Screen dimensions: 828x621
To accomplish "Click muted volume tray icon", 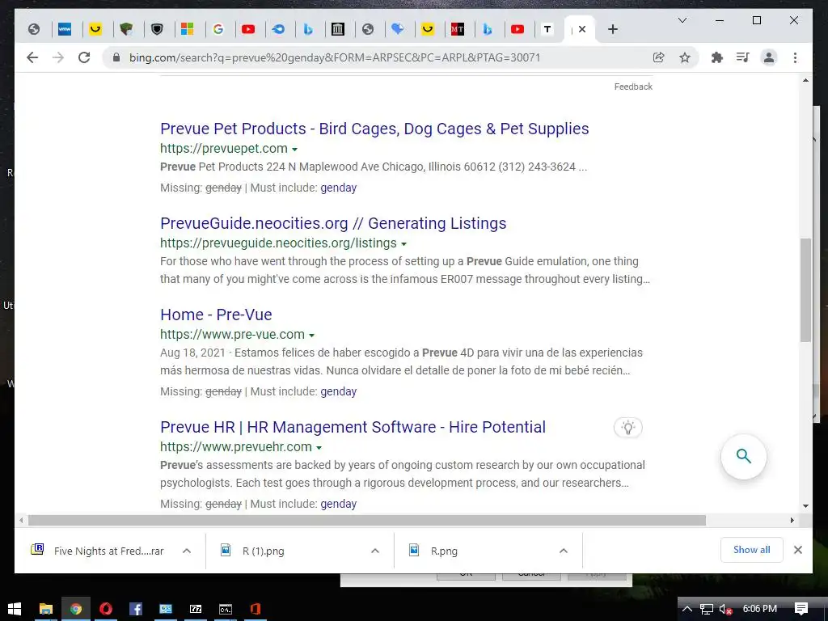I will [x=725, y=609].
